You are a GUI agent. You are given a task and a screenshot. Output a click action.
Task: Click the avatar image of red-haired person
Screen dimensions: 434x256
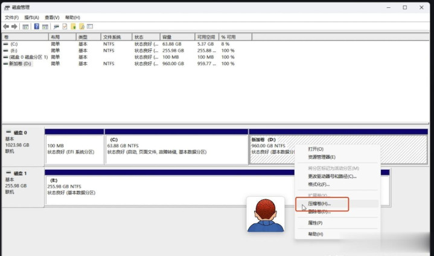266,214
